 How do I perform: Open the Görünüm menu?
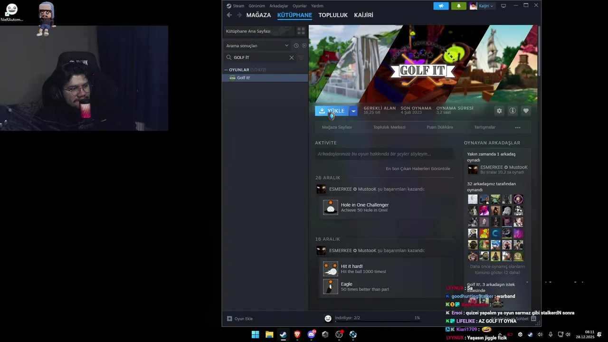pos(257,6)
